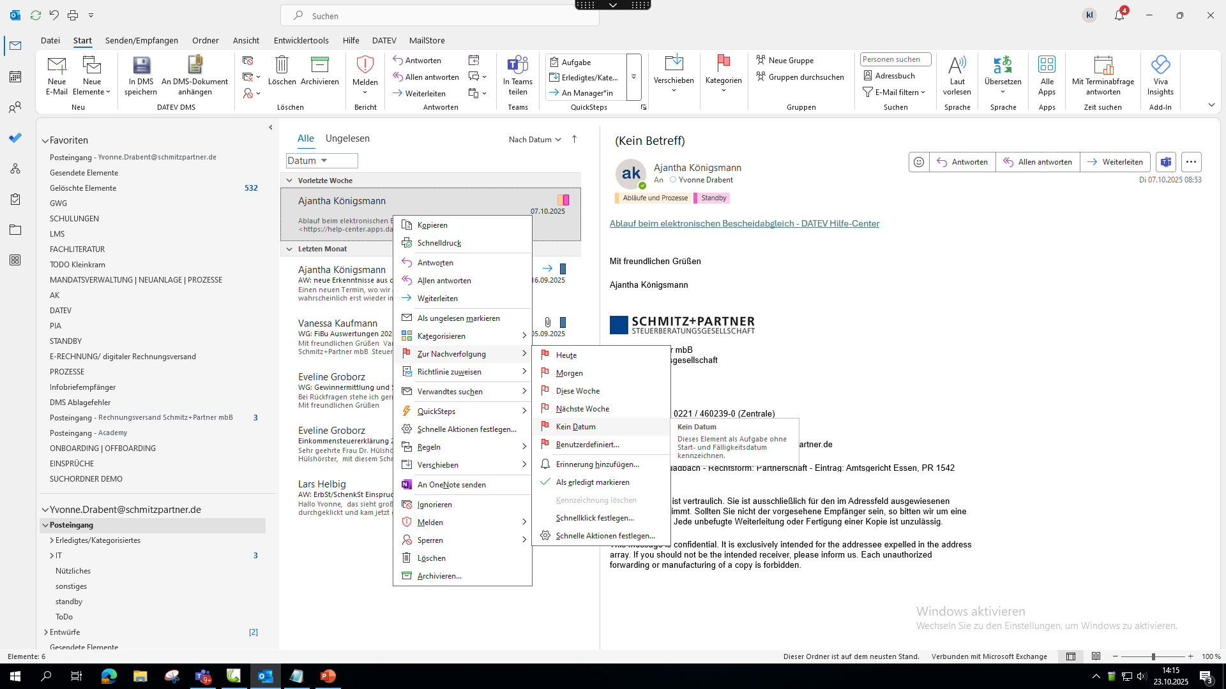The image size is (1226, 689).
Task: Click Adressbuch in ribbon
Action: [x=889, y=76]
